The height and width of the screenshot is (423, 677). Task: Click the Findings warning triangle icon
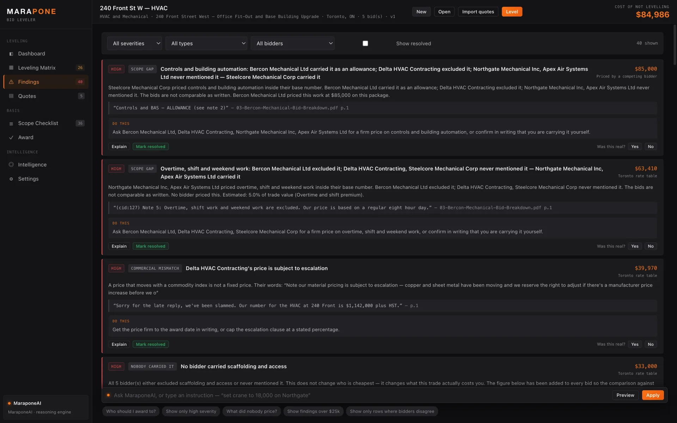[11, 82]
